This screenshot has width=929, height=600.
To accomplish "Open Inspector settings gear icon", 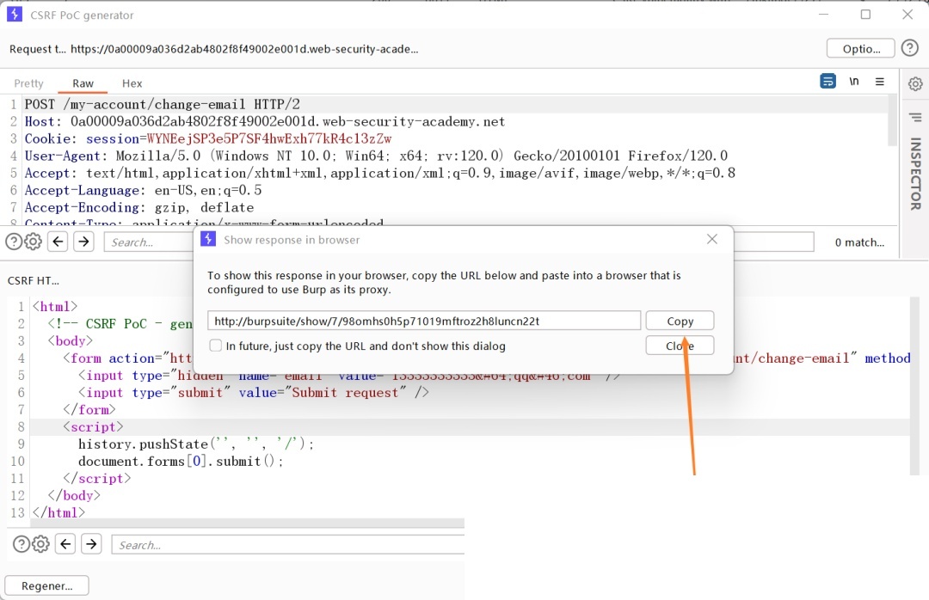I will pos(915,84).
